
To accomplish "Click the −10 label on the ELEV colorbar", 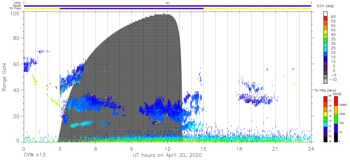I will coord(332,80).
